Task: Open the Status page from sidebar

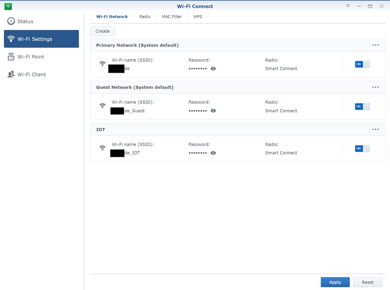Action: (x=25, y=21)
